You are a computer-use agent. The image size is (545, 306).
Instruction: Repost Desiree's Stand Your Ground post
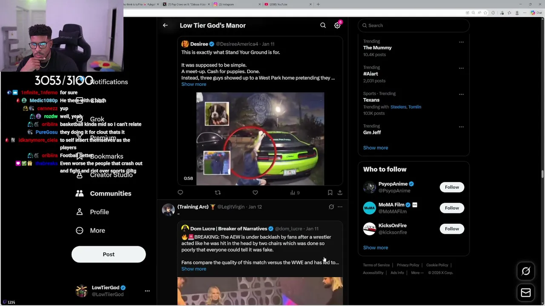(x=218, y=193)
